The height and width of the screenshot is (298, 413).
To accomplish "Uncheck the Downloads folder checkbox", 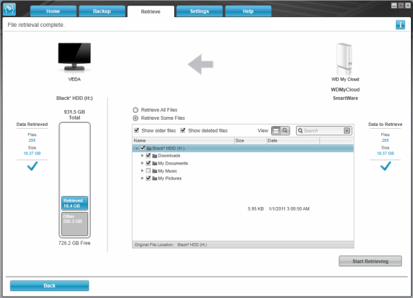I will click(x=148, y=156).
